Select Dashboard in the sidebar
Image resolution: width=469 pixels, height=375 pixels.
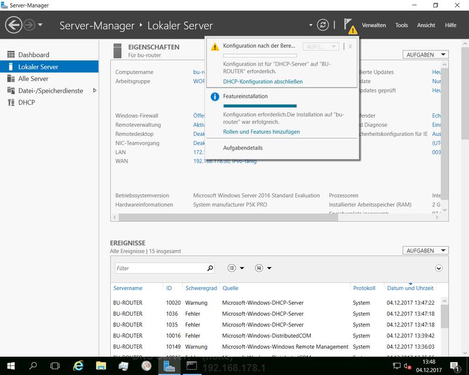(x=33, y=54)
